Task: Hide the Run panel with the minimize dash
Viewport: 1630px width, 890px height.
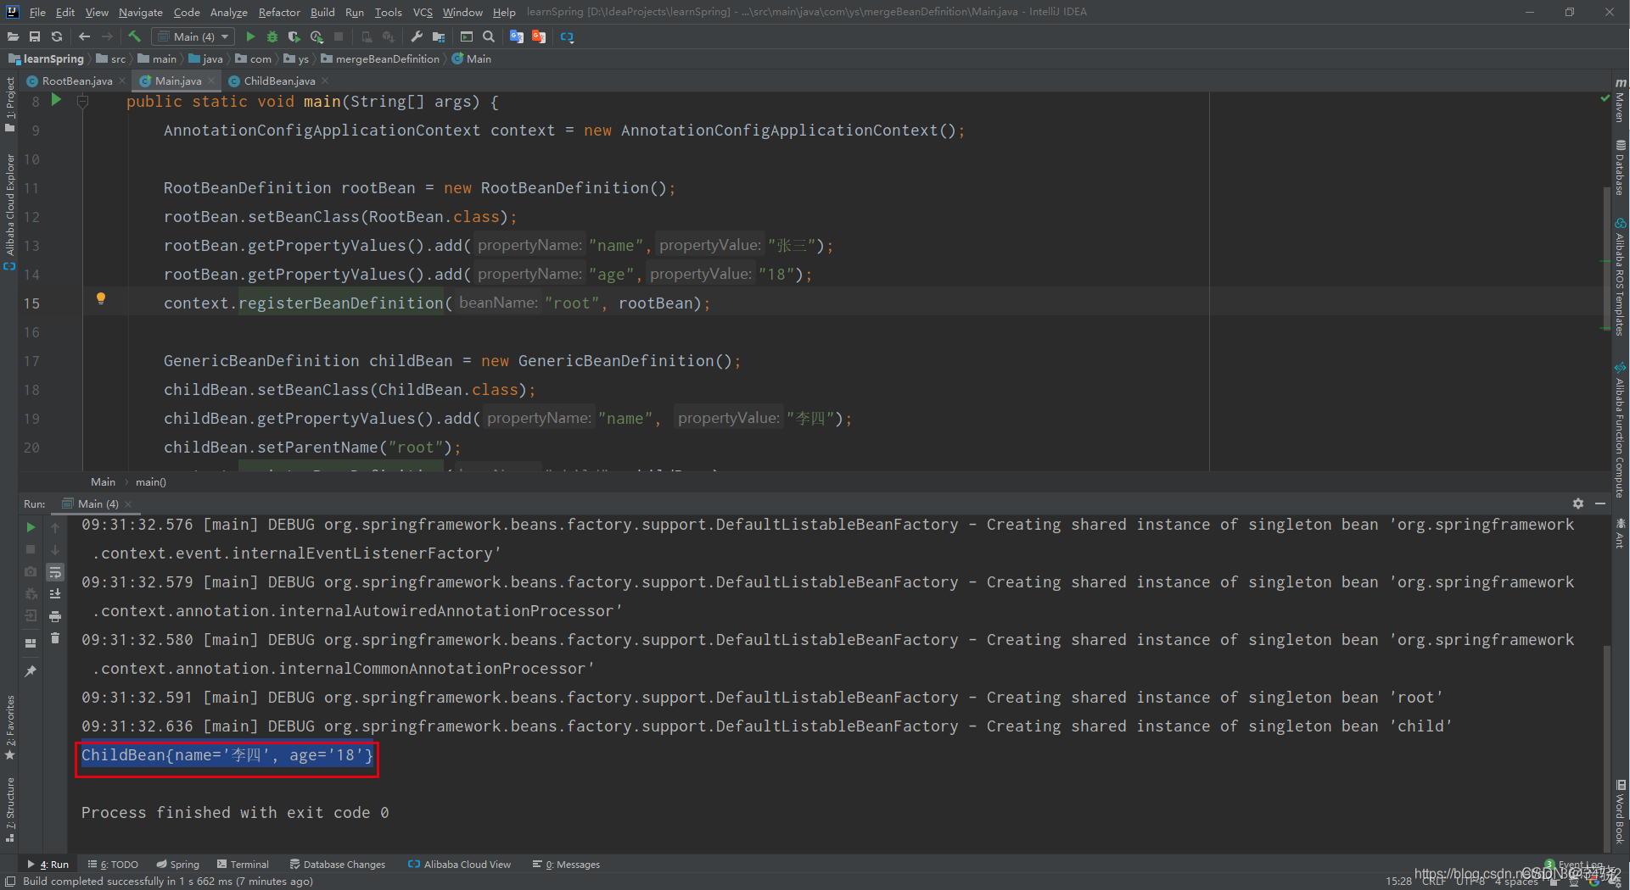Action: coord(1600,503)
